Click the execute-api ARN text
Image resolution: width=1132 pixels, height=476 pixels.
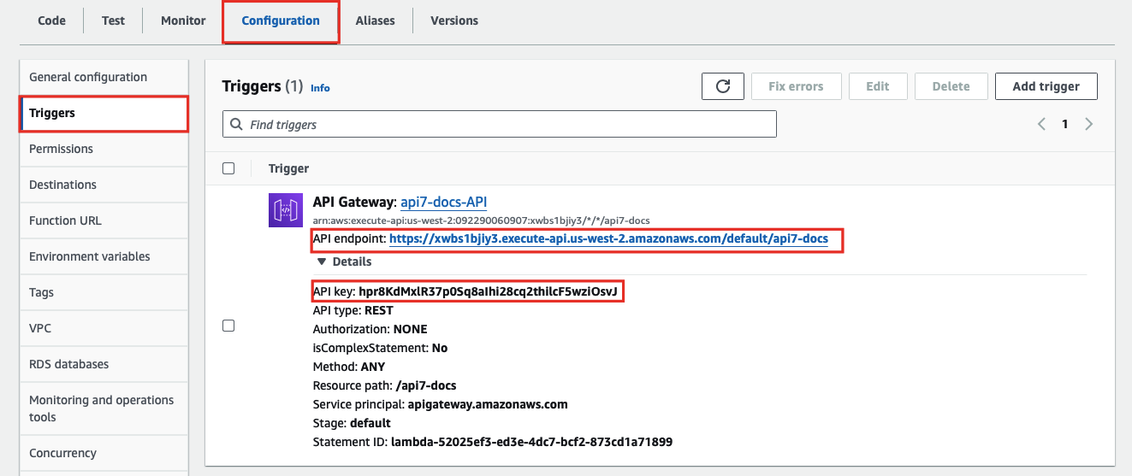click(x=481, y=220)
